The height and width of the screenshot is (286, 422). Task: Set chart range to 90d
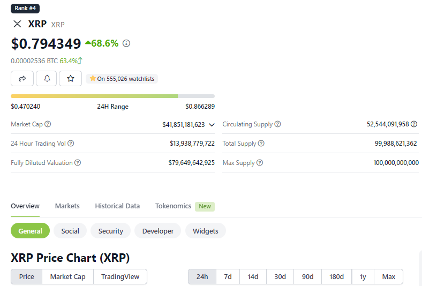307,276
